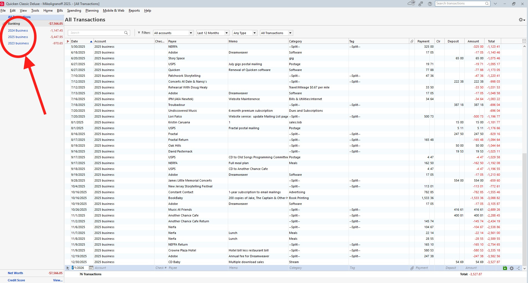Open the Reports menu
528x283 pixels.
(x=134, y=11)
